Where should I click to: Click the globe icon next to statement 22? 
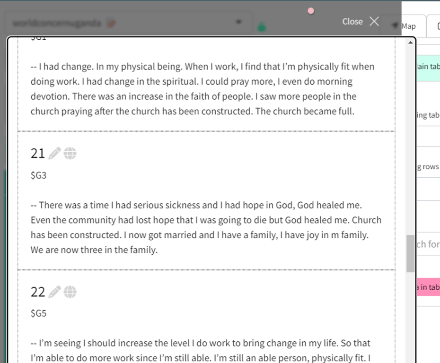click(x=70, y=292)
